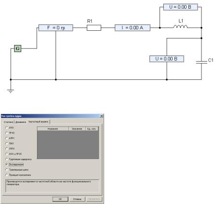Image resolution: width=214 pixels, height=204 pixels.
Task: Confirm the dialog with OK
Action: pyautogui.click(x=60, y=199)
